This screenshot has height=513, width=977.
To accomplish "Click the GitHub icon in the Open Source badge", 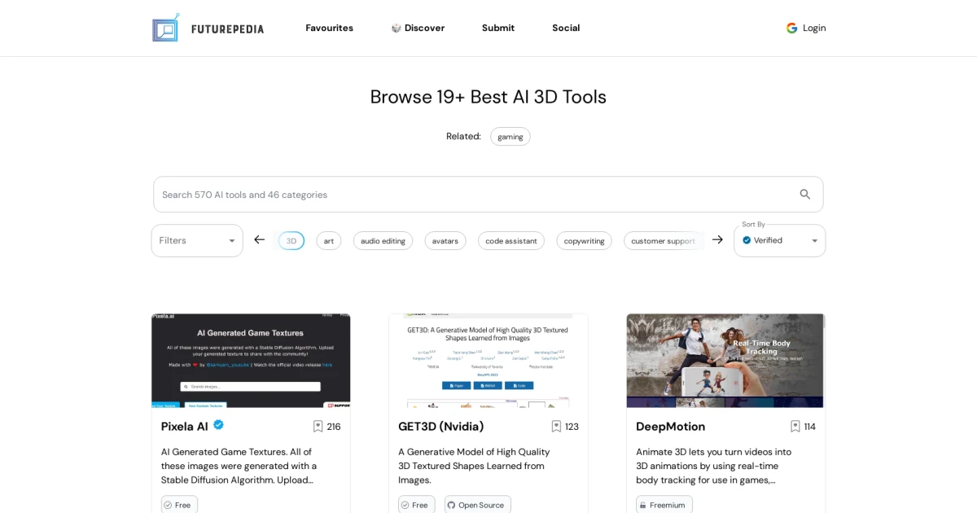I will 450,505.
